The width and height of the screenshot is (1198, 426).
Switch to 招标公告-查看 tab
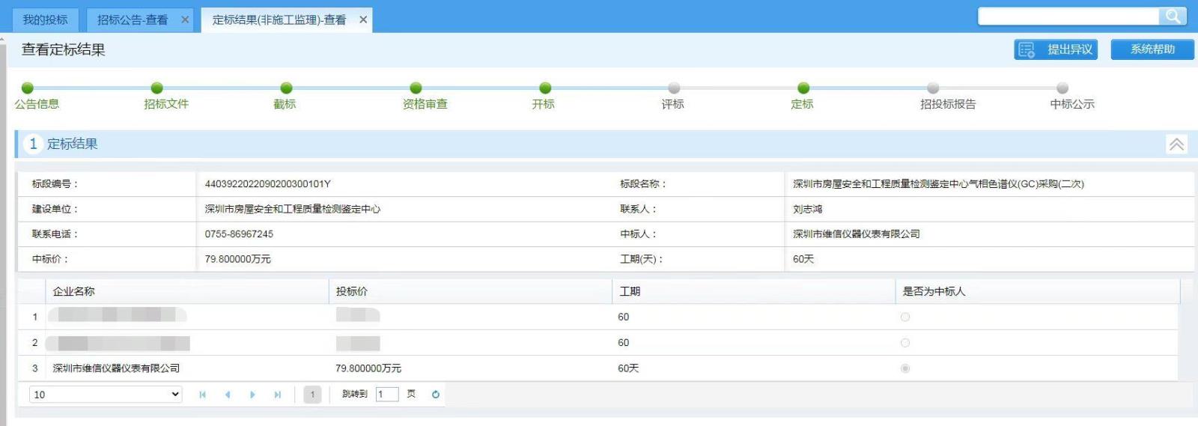point(133,20)
